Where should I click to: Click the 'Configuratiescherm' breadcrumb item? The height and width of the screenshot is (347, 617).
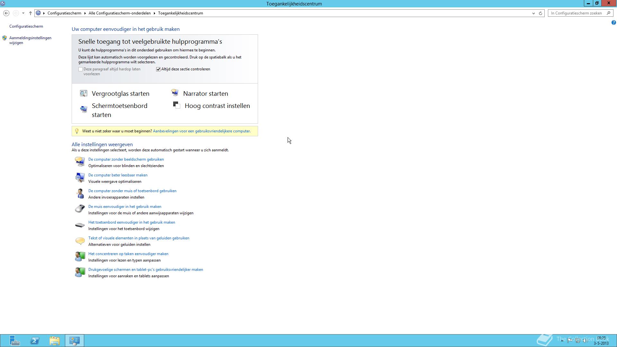click(64, 13)
